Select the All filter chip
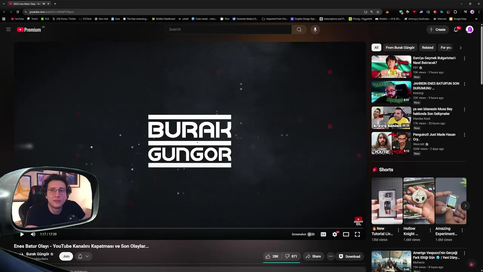 point(376,48)
